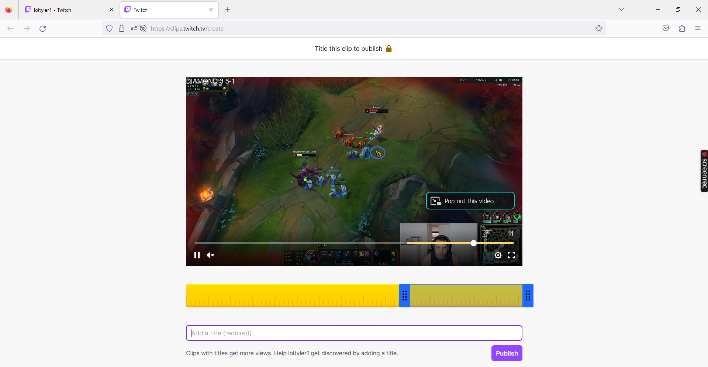The image size is (708, 367).
Task: Click the 'Title this clip to publish' text
Action: (x=348, y=49)
